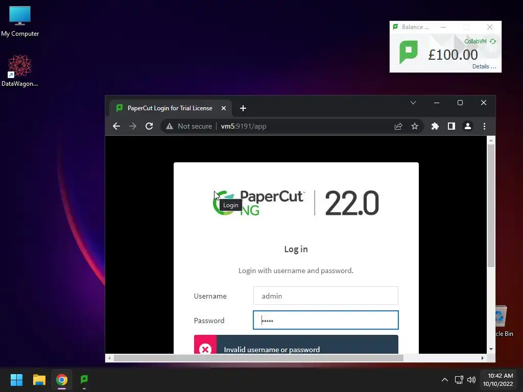Screen dimensions: 523x392
Task: Open network status tray icon
Action: coord(459,380)
